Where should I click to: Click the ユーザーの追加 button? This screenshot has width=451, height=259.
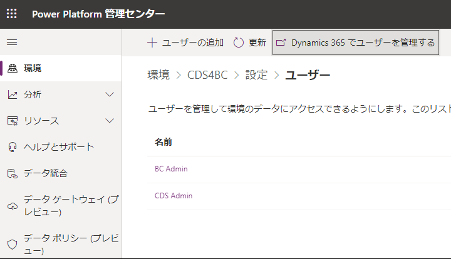[185, 43]
